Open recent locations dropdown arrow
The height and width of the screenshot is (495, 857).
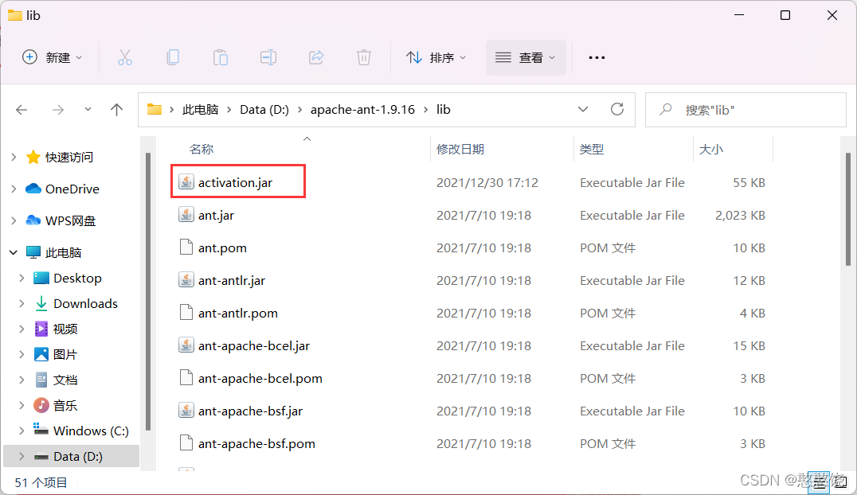click(88, 110)
